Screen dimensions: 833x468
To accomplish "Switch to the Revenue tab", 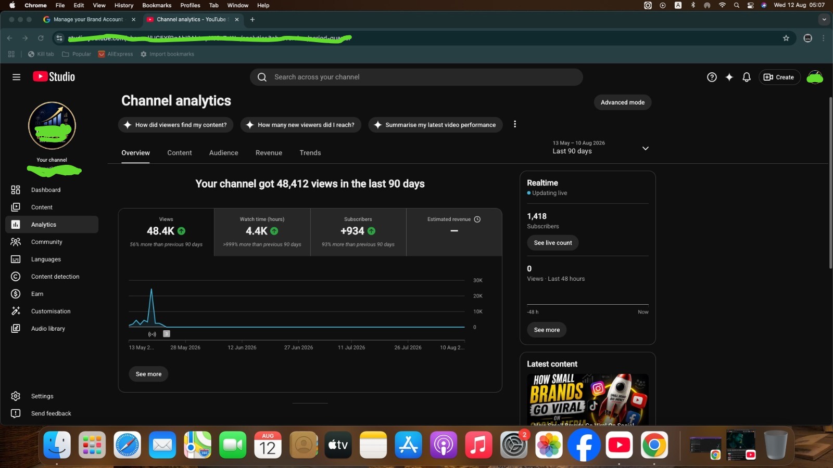I will (269, 153).
